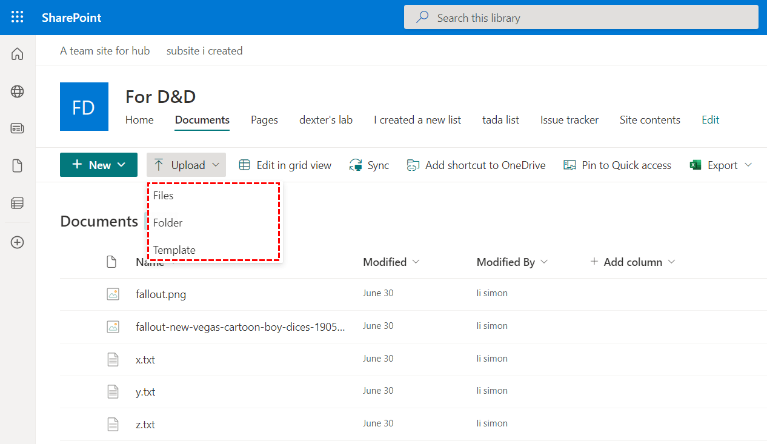767x444 pixels.
Task: Open the Add column dropdown
Action: pyautogui.click(x=633, y=262)
